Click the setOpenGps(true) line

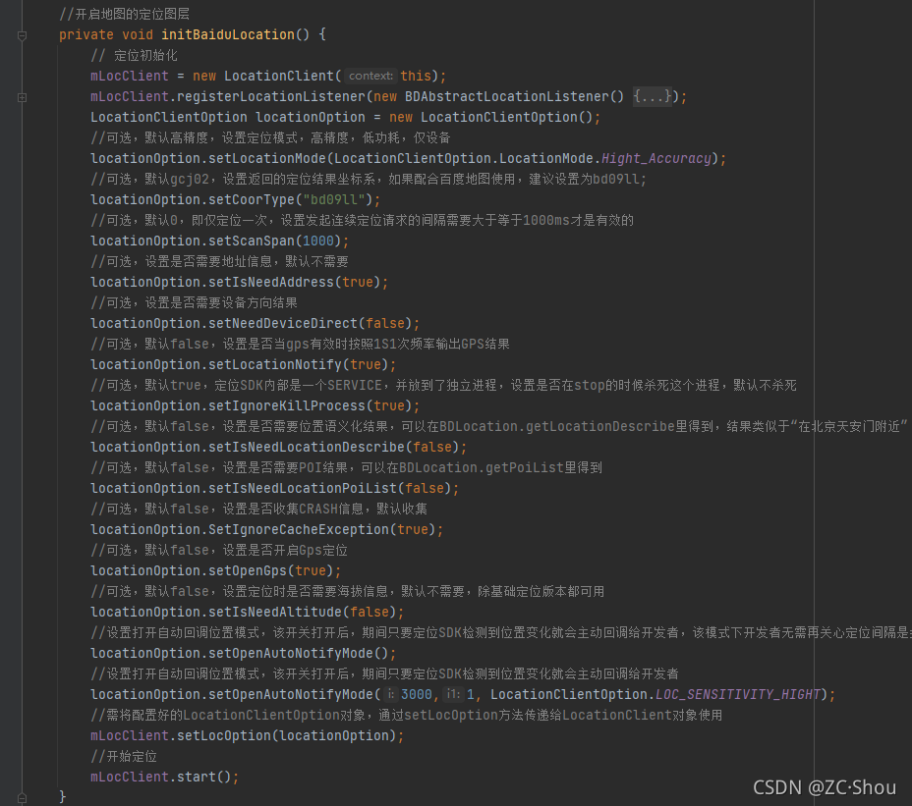pos(216,571)
